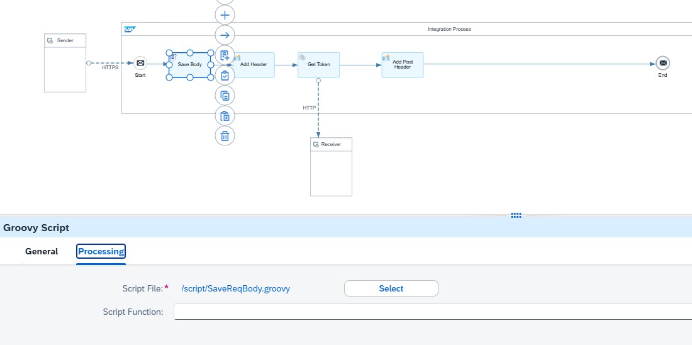The image size is (692, 345).
Task: Click the Create script icon in the context pad
Action: pos(225,55)
